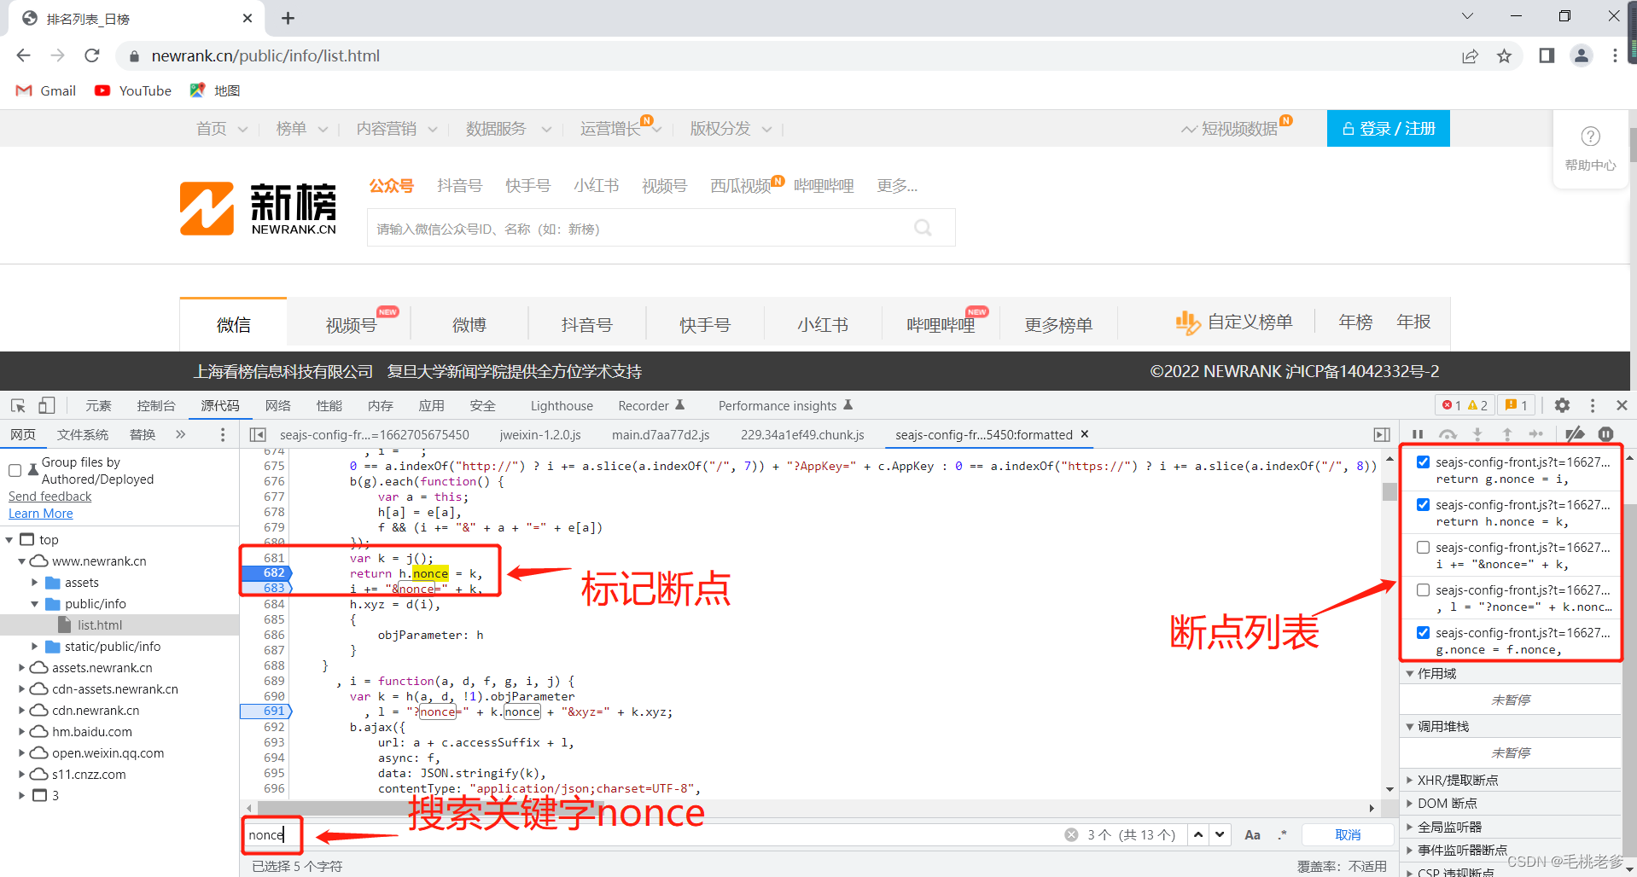Reload the page with the refresh icon
This screenshot has height=877, width=1637.
tap(92, 55)
